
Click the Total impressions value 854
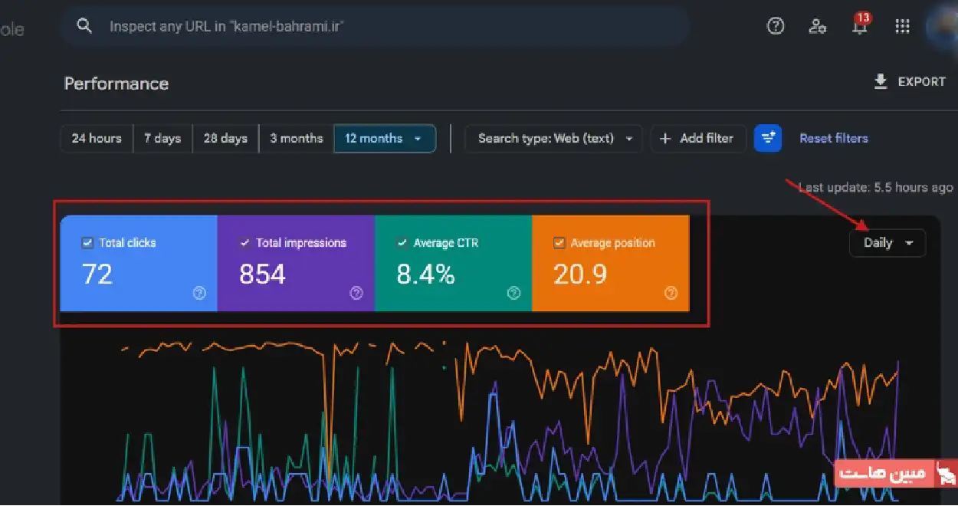262,274
